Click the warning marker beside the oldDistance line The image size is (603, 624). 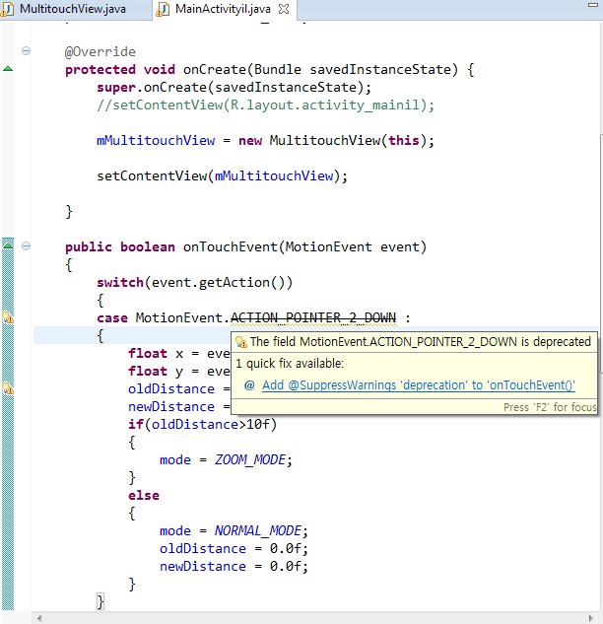pyautogui.click(x=8, y=388)
